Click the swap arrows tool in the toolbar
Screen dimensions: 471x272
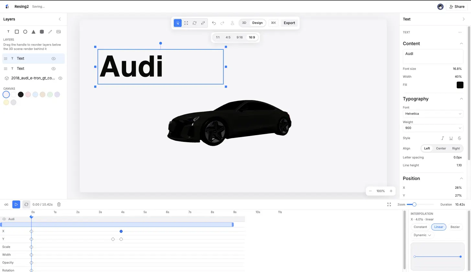tap(203, 23)
